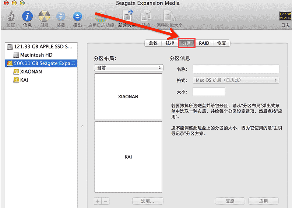Open the Log (日志) icon

285,16
